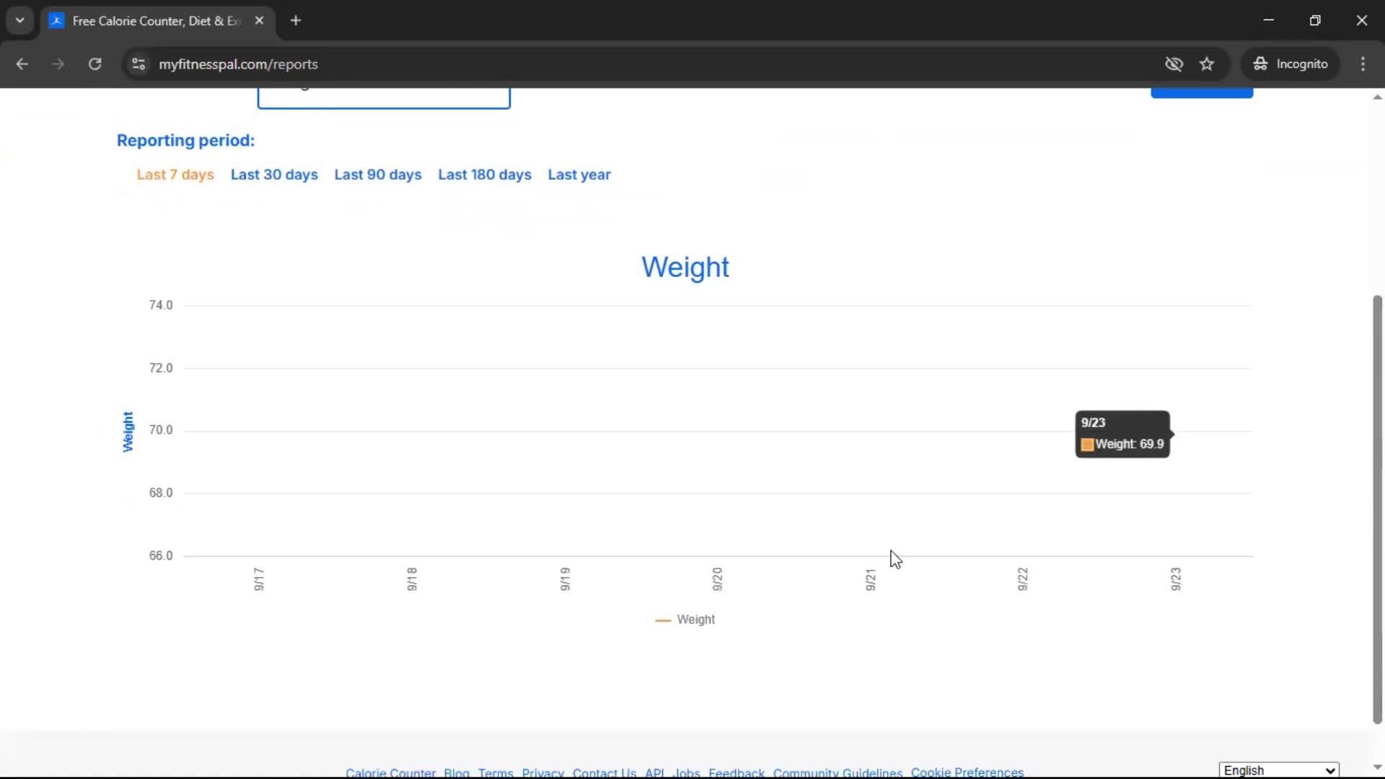The height and width of the screenshot is (779, 1385).
Task: Open the Incognito profile indicator
Action: pos(1291,63)
